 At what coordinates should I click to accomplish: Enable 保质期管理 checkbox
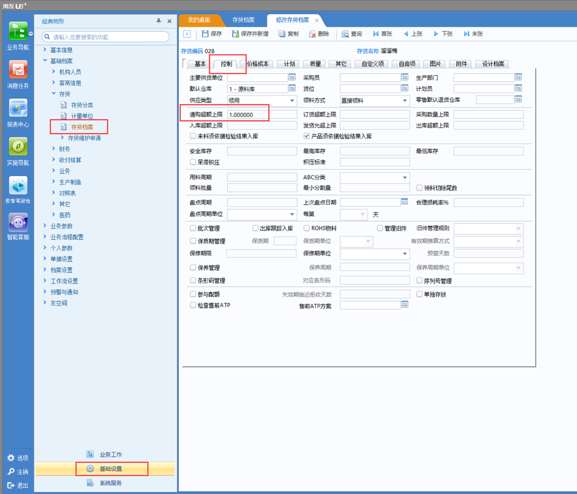[x=193, y=241]
